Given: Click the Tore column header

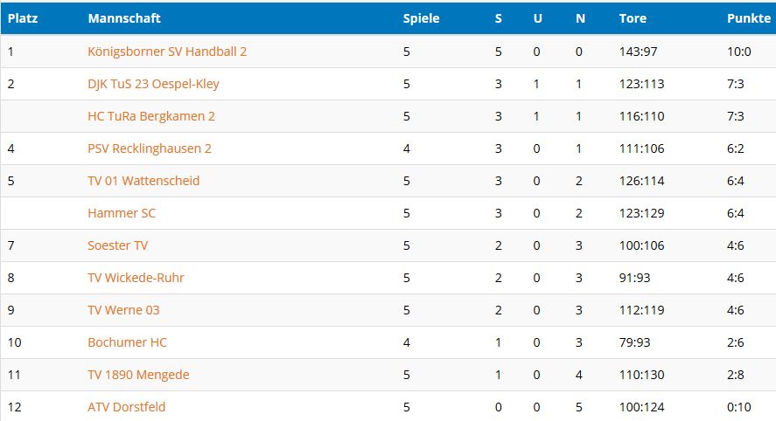Looking at the screenshot, I should coord(633,18).
